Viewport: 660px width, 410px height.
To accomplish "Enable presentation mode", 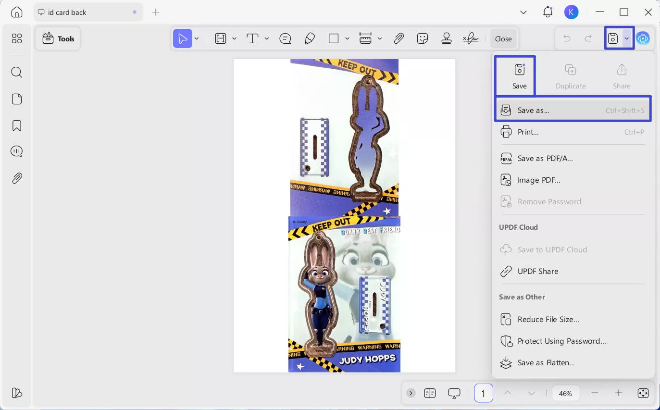I will pyautogui.click(x=454, y=393).
